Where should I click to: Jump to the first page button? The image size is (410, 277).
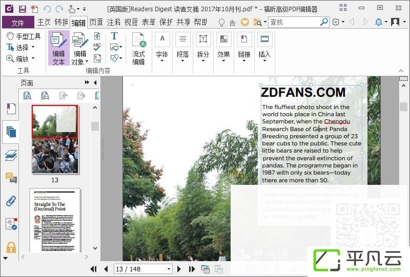point(93,269)
